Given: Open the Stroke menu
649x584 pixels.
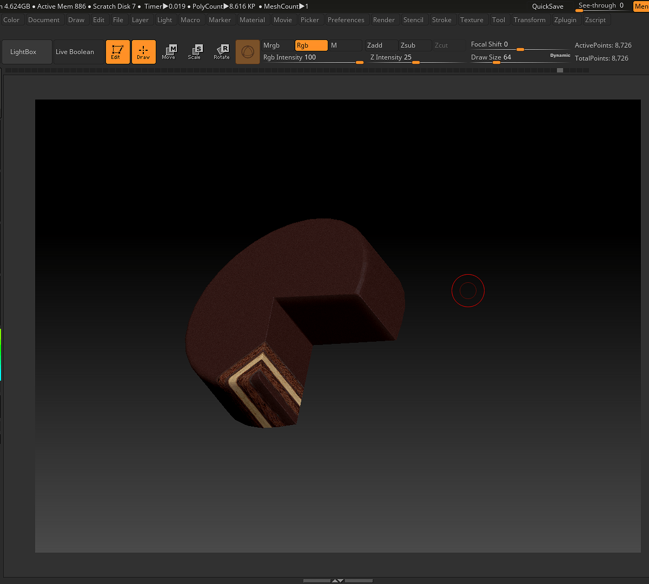Looking at the screenshot, I should pyautogui.click(x=442, y=20).
